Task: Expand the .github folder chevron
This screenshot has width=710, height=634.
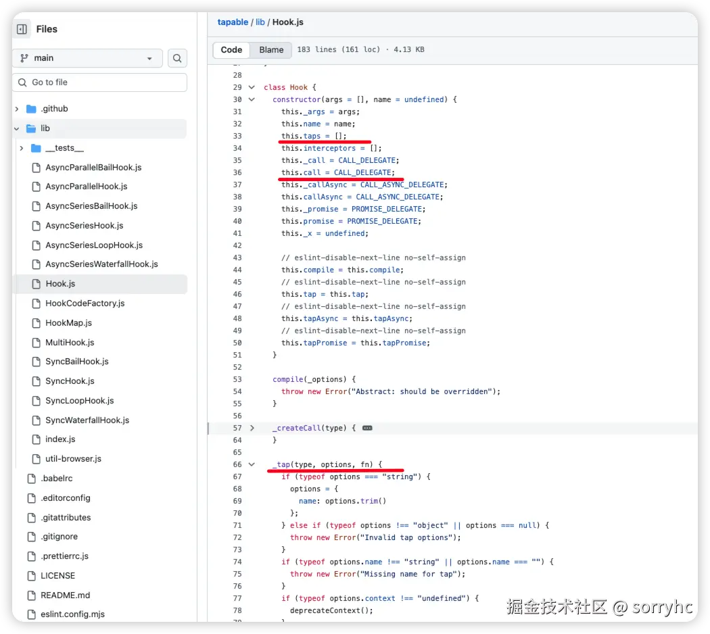Action: 17,109
